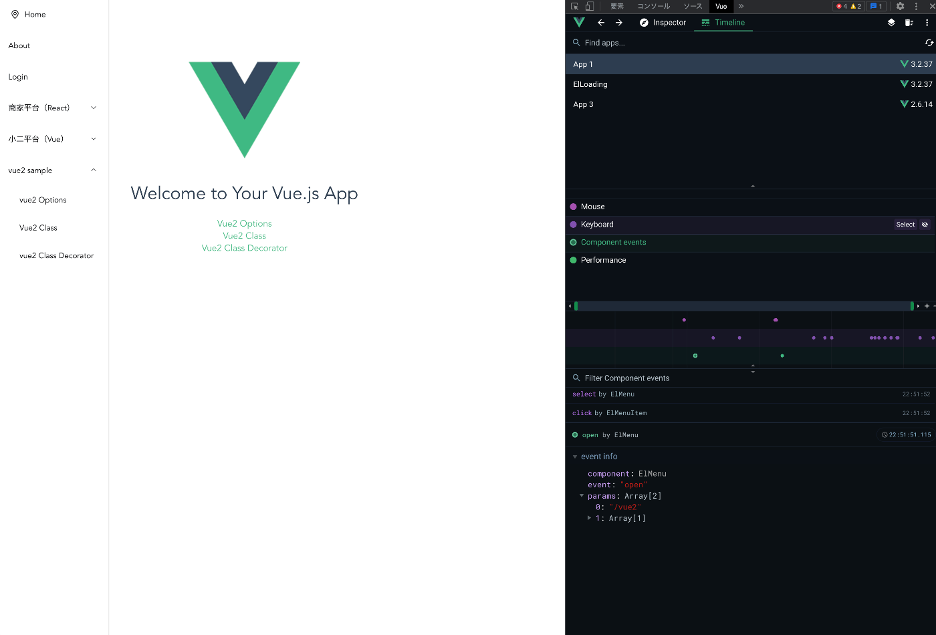Open browser DevTools vertical dots menu
The width and height of the screenshot is (936, 635).
(917, 6)
